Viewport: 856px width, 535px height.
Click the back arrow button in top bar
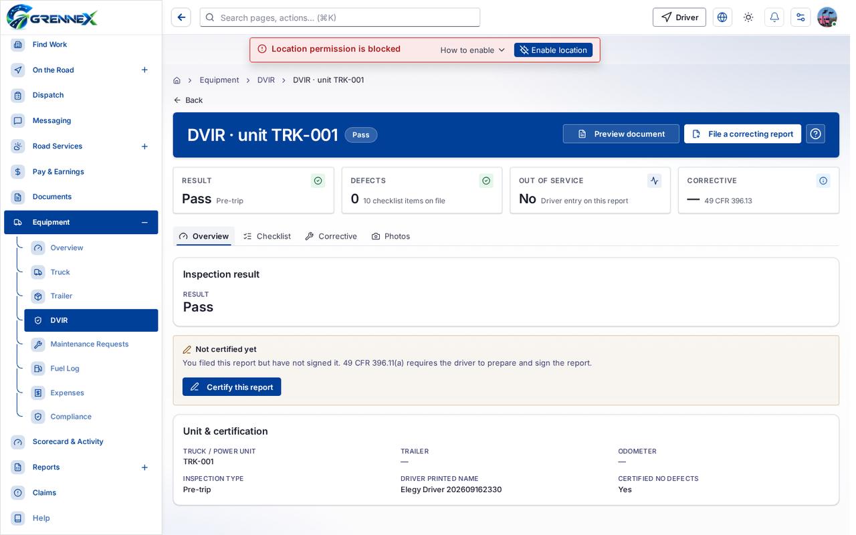181,17
